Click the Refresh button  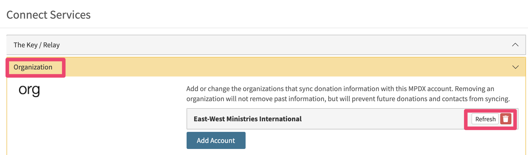485,119
